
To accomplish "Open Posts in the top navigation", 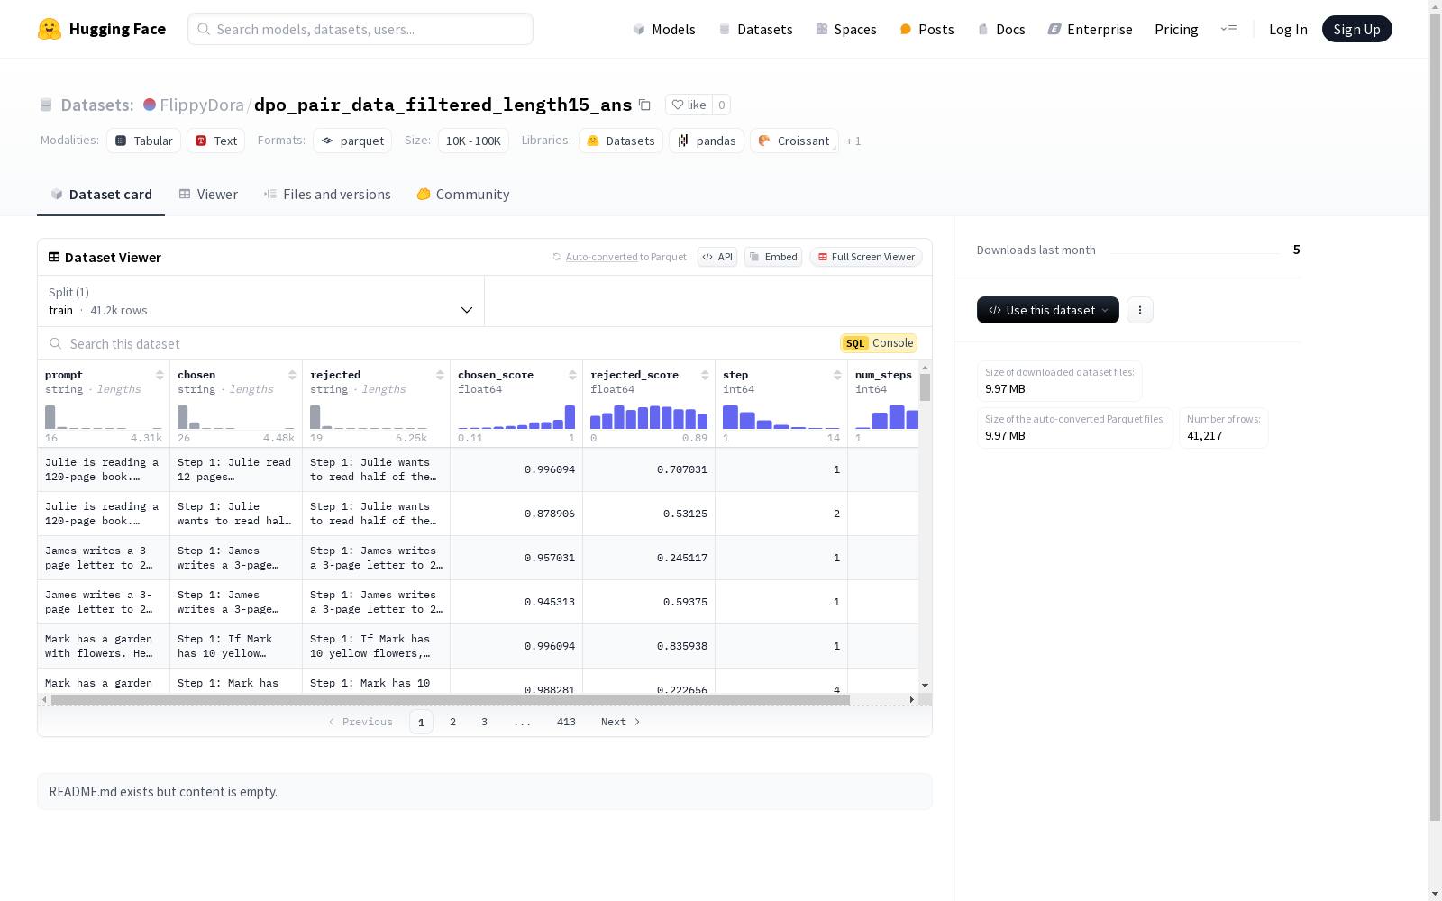I will (x=926, y=29).
